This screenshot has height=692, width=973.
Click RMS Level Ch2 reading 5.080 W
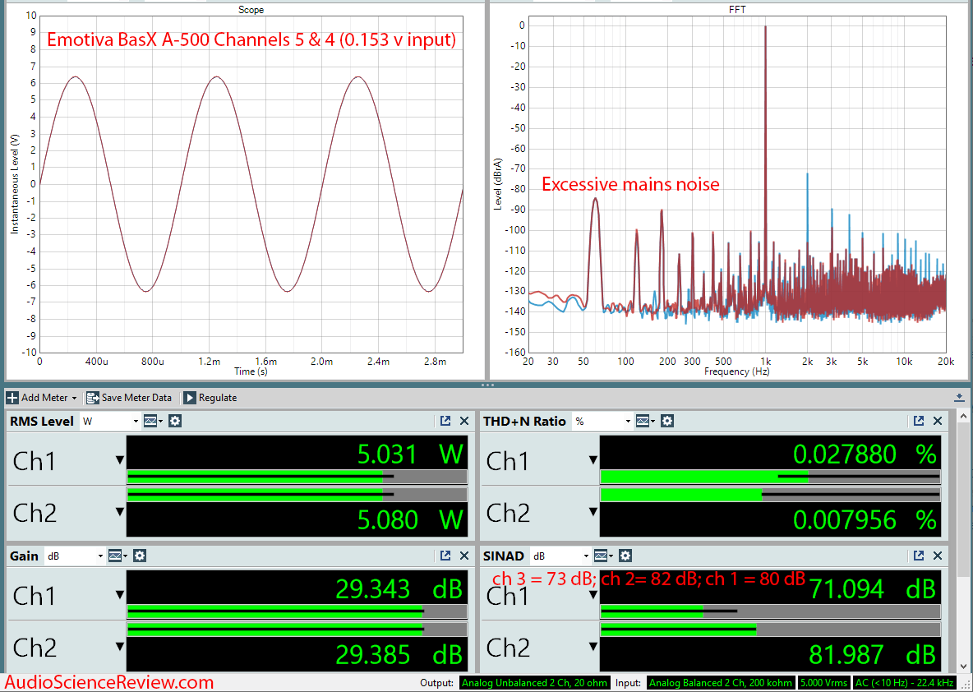pyautogui.click(x=410, y=519)
